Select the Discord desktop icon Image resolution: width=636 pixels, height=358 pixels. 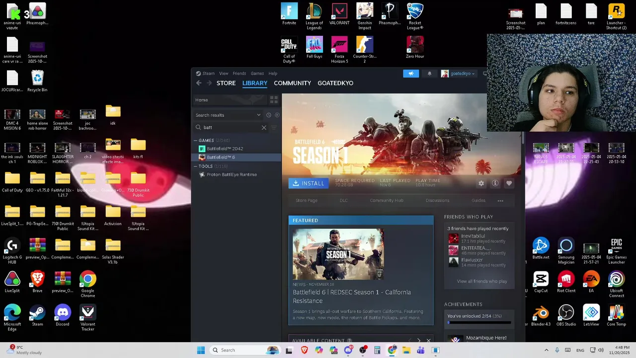(63, 316)
